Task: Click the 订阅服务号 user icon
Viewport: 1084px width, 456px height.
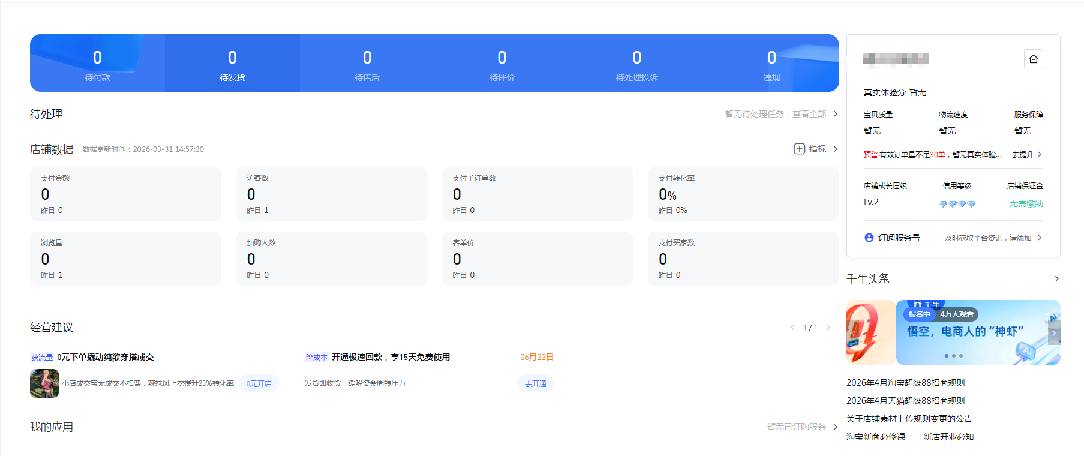Action: (x=869, y=238)
